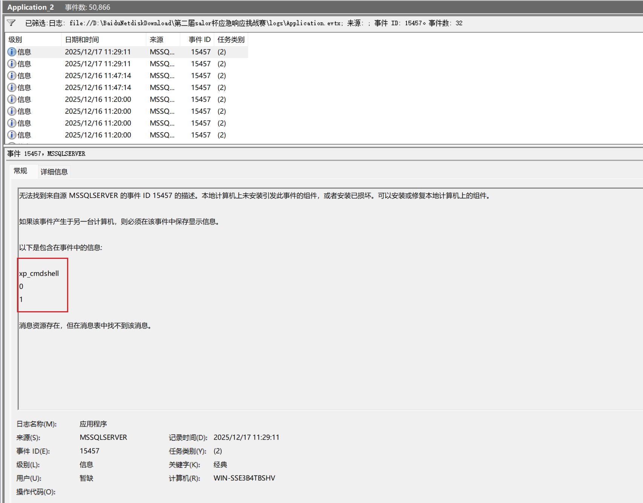Click user value '暂缺'

point(86,478)
